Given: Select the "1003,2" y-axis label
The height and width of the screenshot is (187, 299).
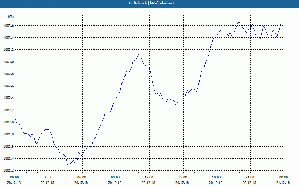Looking at the screenshot, I should pos(8,50).
